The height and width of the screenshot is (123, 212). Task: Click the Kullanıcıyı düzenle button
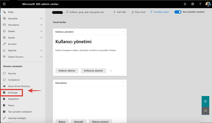[x=93, y=71]
